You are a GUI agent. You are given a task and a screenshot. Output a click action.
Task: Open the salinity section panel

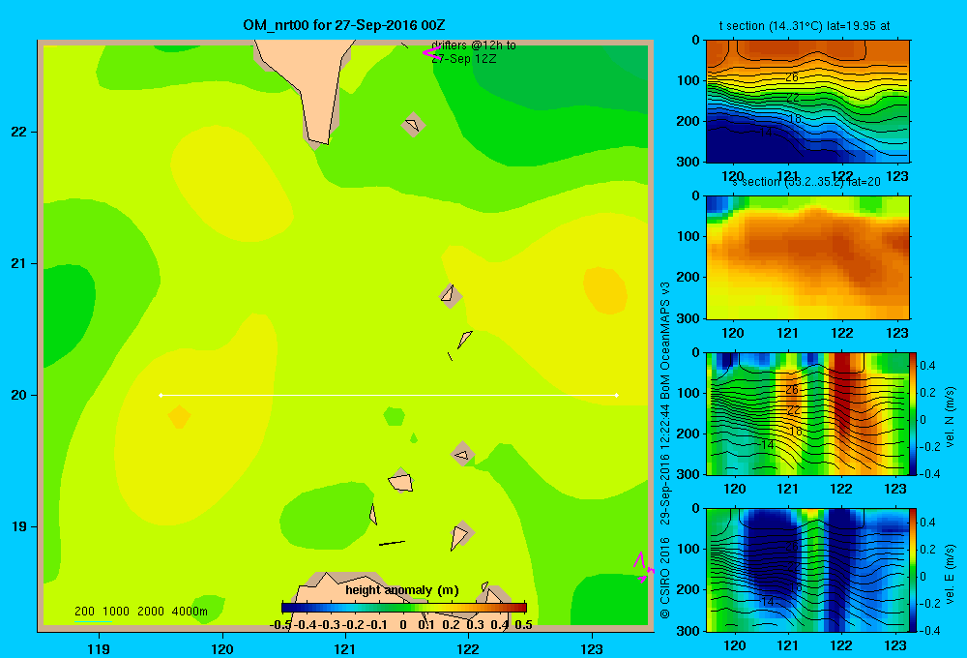(807, 257)
